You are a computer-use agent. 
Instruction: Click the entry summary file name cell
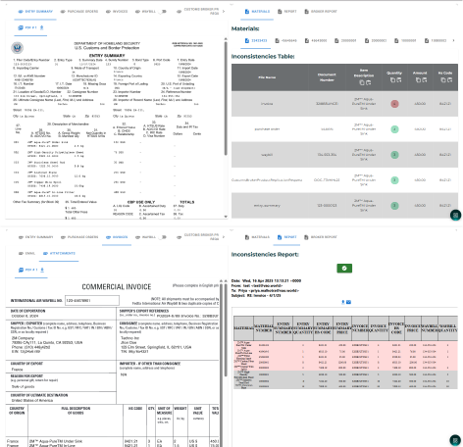pyautogui.click(x=267, y=206)
